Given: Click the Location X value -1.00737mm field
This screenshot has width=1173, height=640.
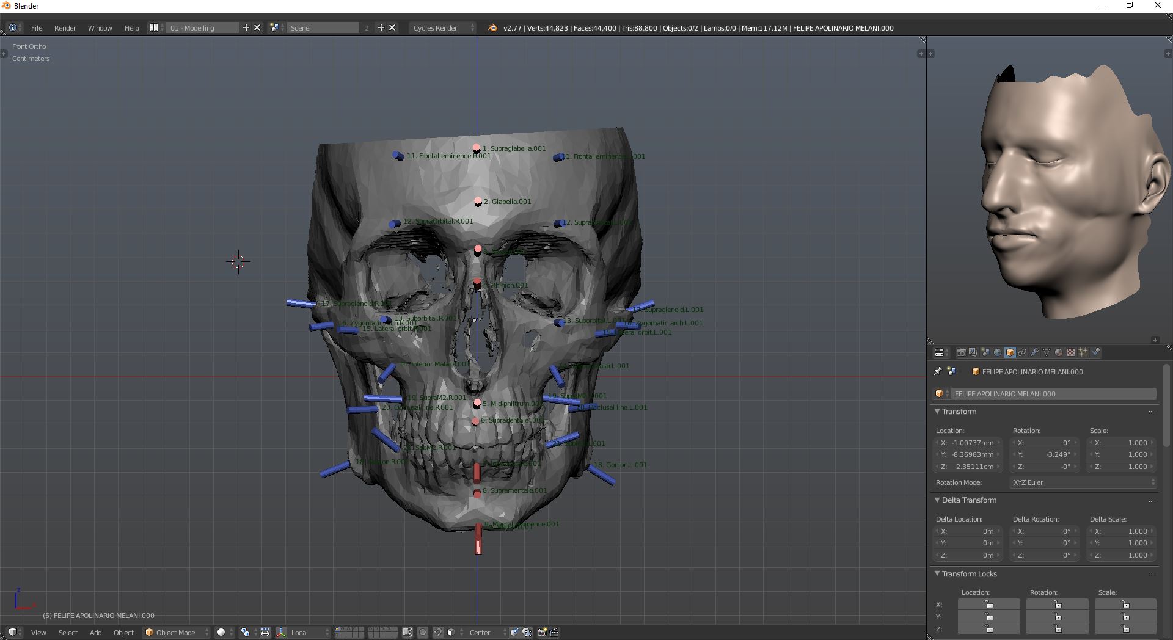Looking at the screenshot, I should click(x=968, y=443).
